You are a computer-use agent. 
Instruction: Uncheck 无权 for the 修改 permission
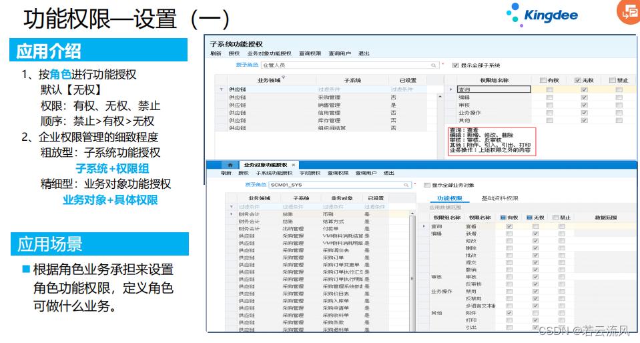click(x=535, y=241)
